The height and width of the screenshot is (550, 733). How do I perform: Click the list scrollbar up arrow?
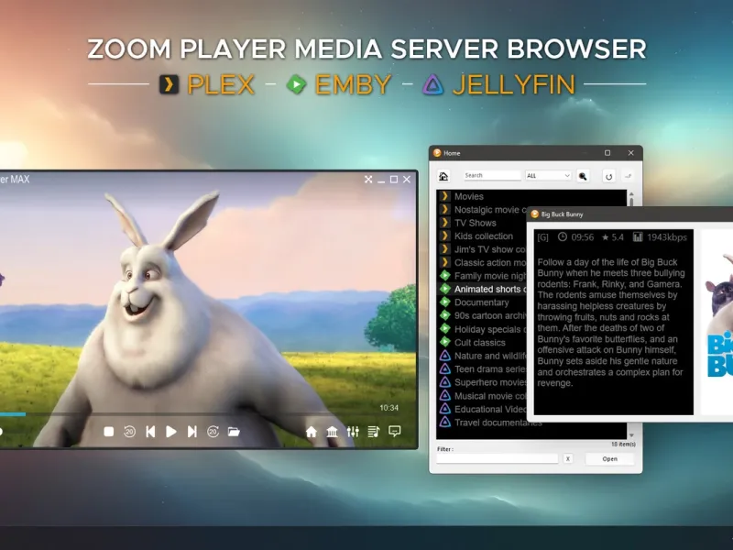click(x=631, y=194)
